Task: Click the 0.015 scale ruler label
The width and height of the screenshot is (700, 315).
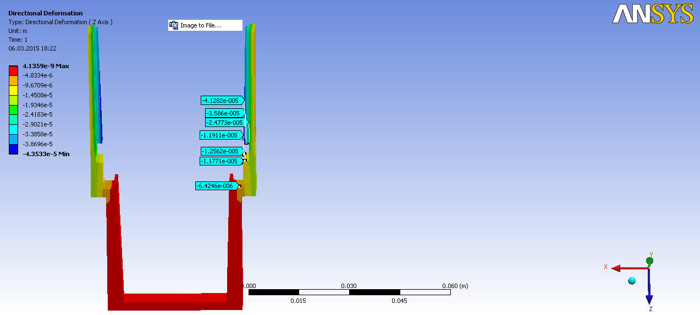Action: pos(299,301)
